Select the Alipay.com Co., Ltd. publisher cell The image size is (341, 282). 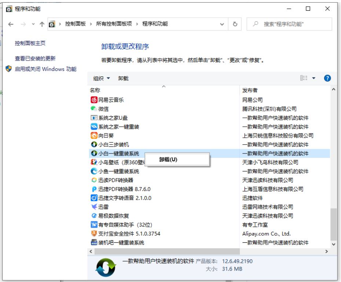267,234
